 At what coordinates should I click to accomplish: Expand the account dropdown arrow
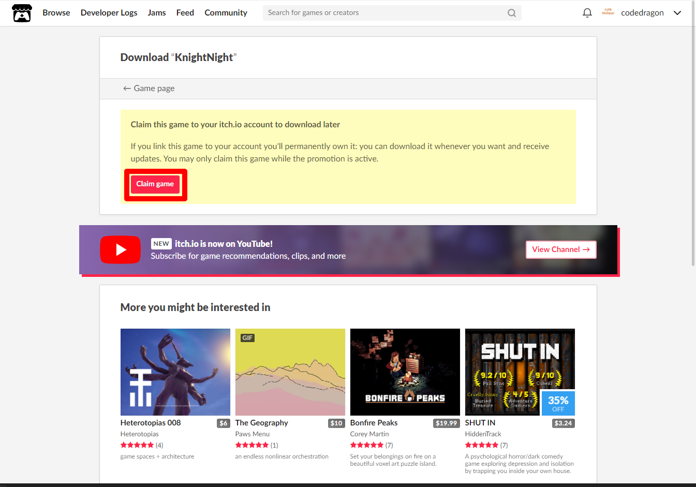[677, 13]
